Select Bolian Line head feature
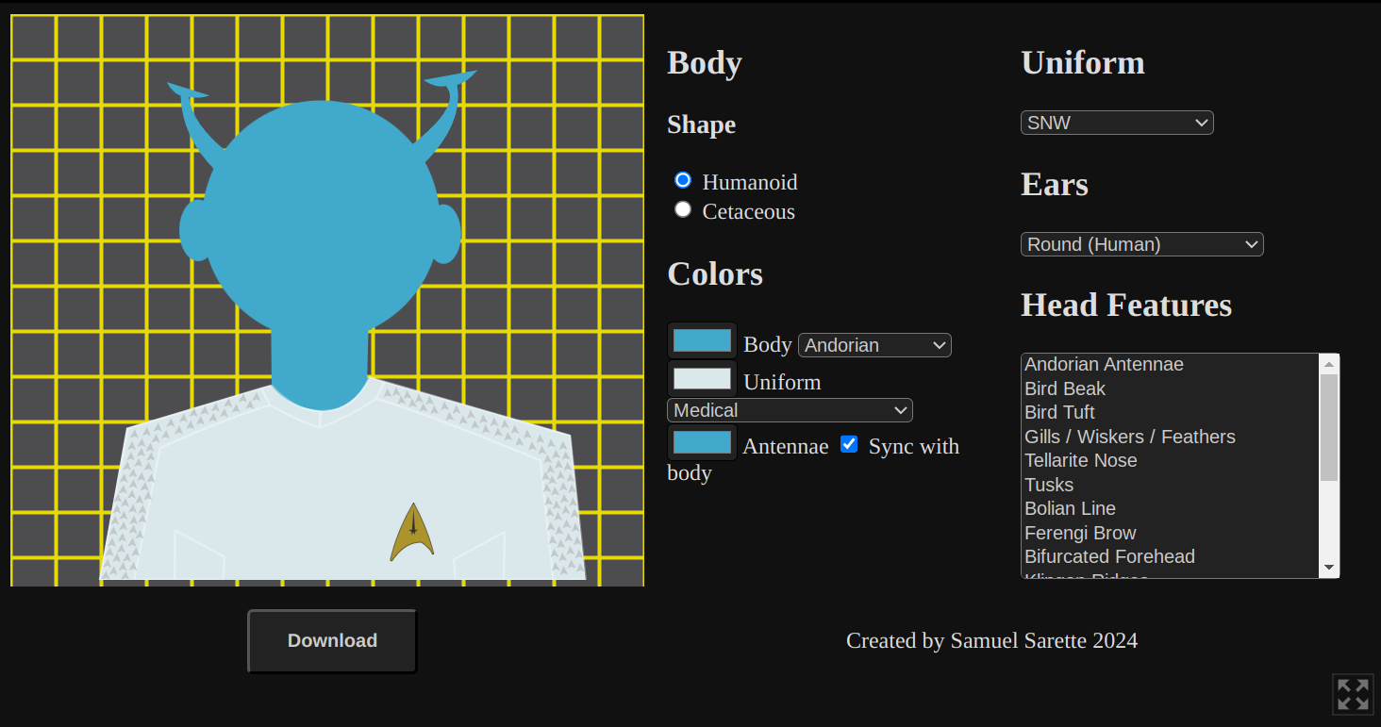The image size is (1381, 727). point(1171,508)
